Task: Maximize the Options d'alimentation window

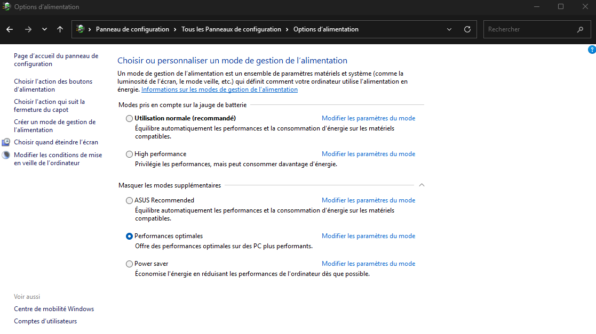Action: point(561,6)
